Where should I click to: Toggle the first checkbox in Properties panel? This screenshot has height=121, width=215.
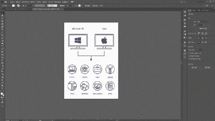189,53
